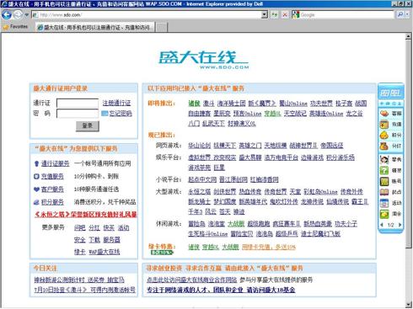Viewport: 413px width, 309px height.
Task: Click the page scrollbar down arrow
Action: (408, 304)
